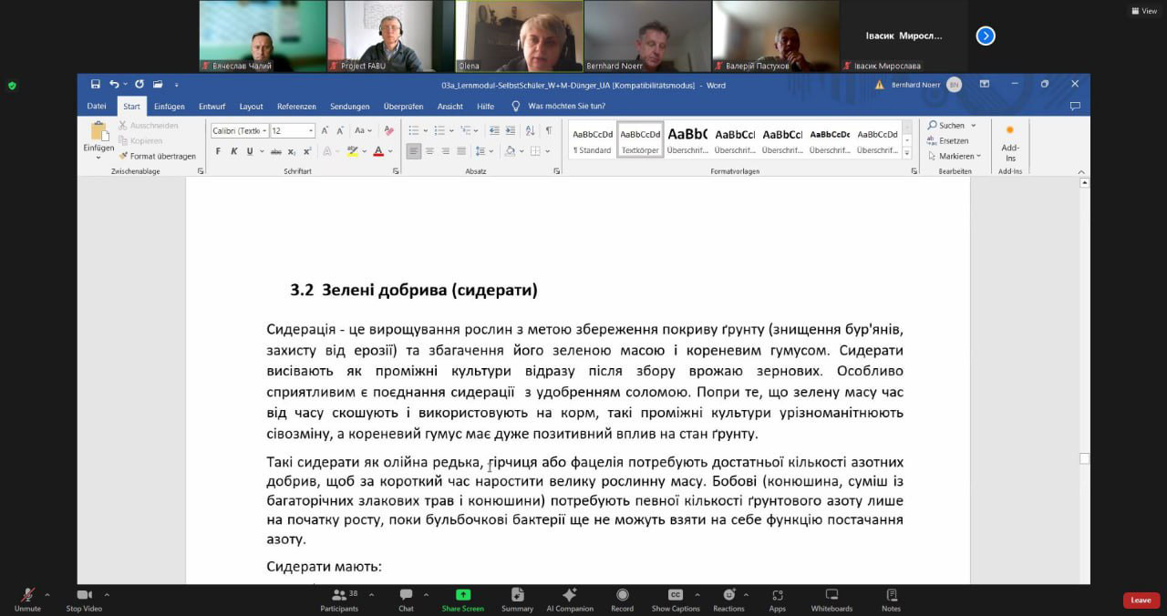Expand the Formatvorlagen styles gallery
The height and width of the screenshot is (616, 1167).
pyautogui.click(x=907, y=151)
